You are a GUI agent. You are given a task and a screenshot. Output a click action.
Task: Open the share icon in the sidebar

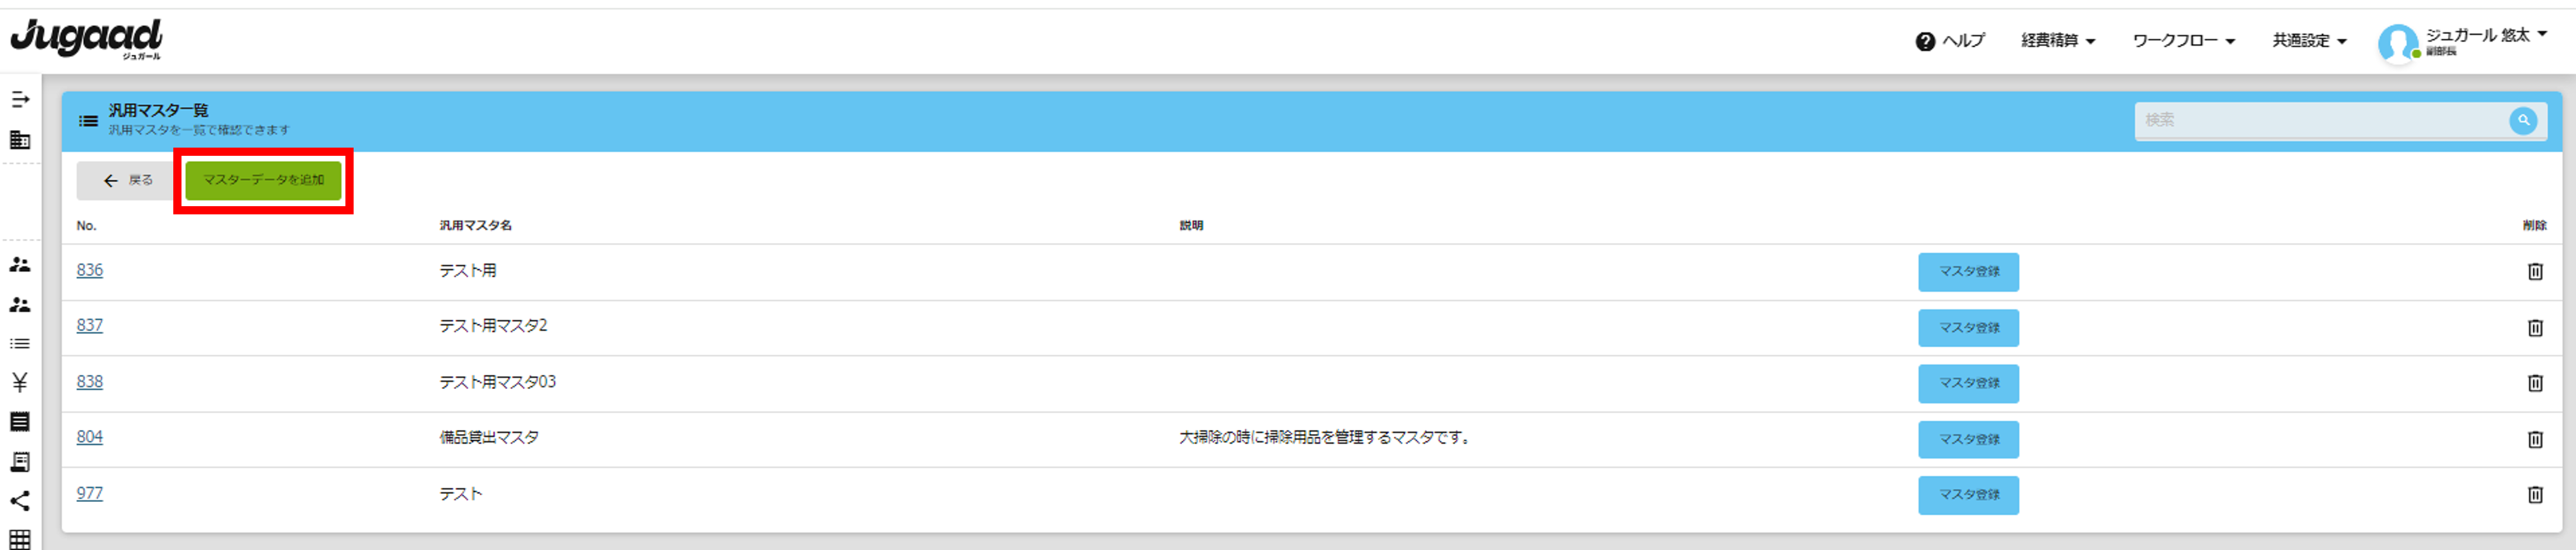[x=20, y=501]
